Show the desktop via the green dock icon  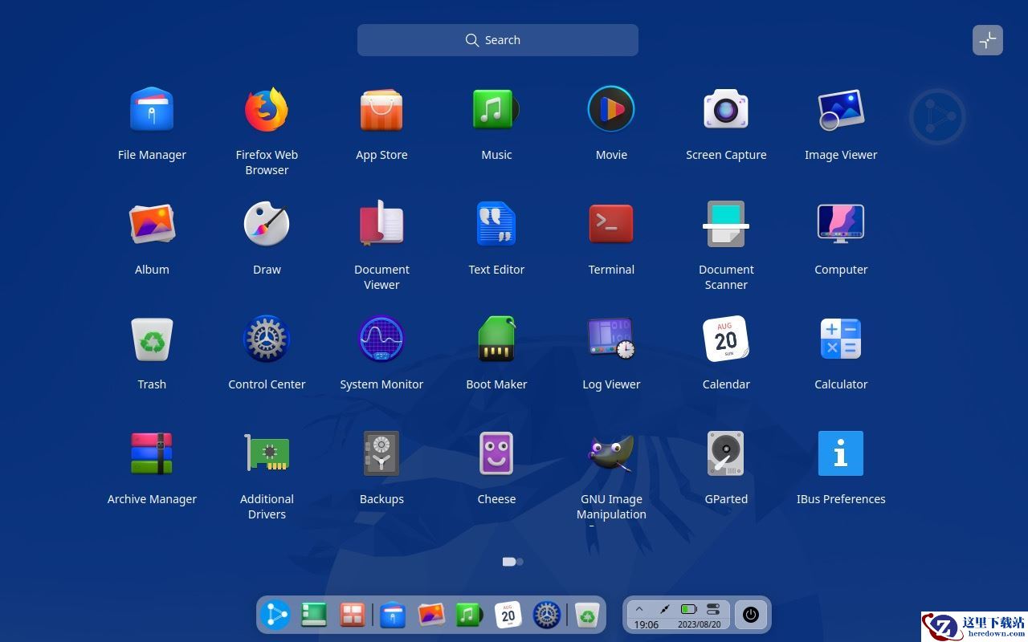click(314, 615)
